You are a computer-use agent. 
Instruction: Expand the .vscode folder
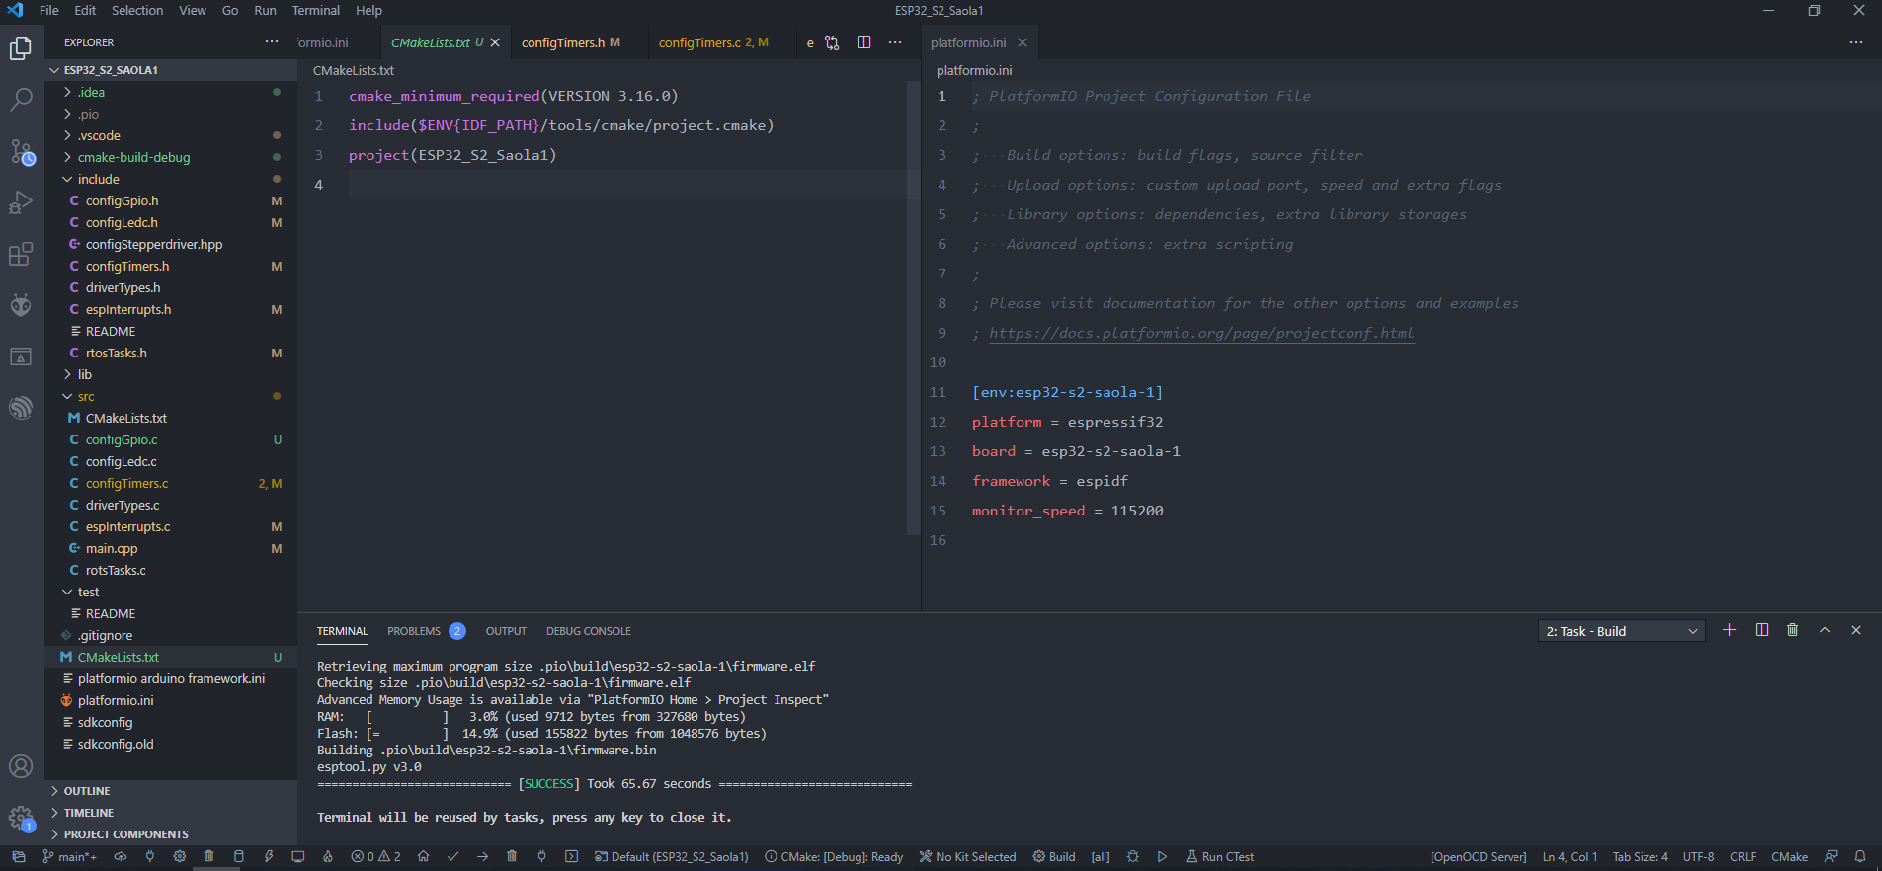tap(171, 135)
